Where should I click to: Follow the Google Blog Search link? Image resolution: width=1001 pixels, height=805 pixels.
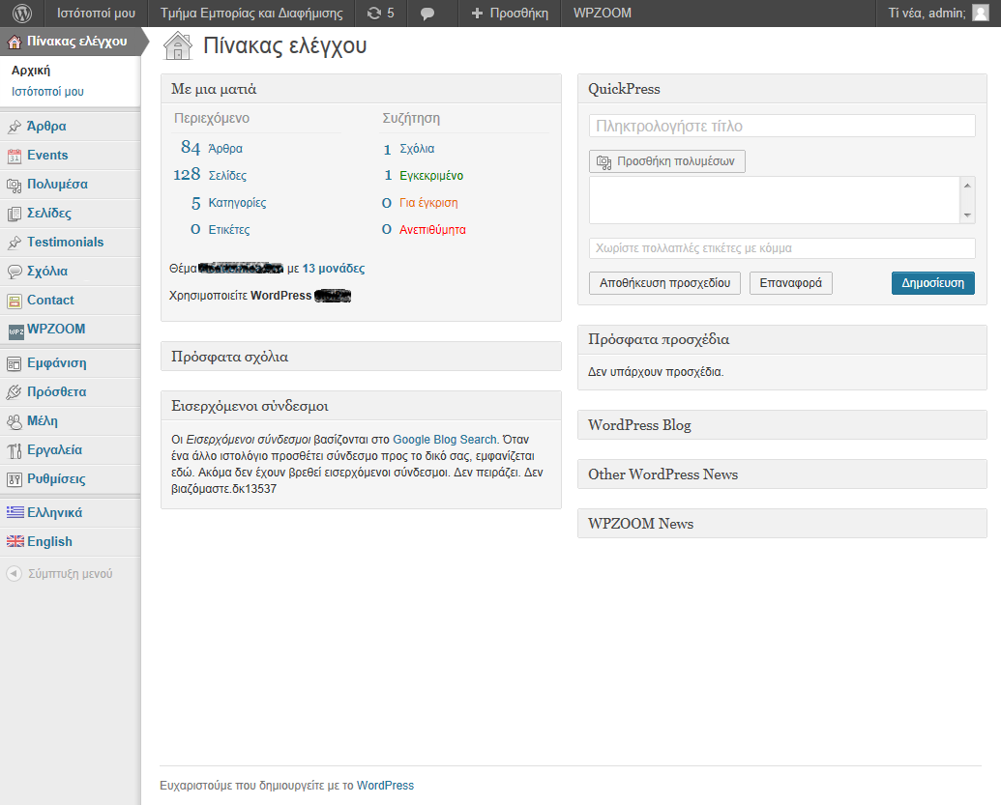444,440
